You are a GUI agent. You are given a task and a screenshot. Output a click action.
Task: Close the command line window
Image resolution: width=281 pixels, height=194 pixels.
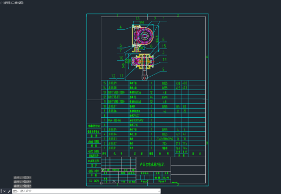(x=4, y=191)
